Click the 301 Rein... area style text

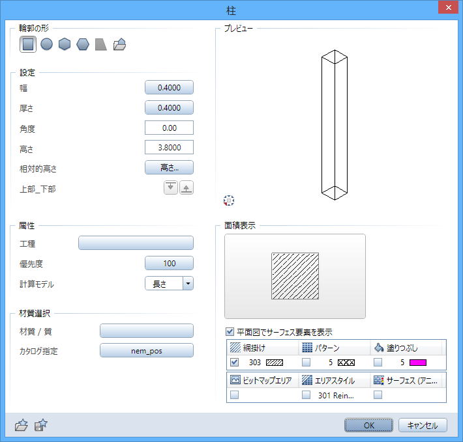click(x=336, y=395)
